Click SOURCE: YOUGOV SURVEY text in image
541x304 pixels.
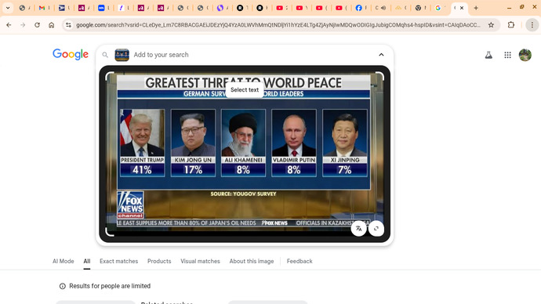coord(243,194)
